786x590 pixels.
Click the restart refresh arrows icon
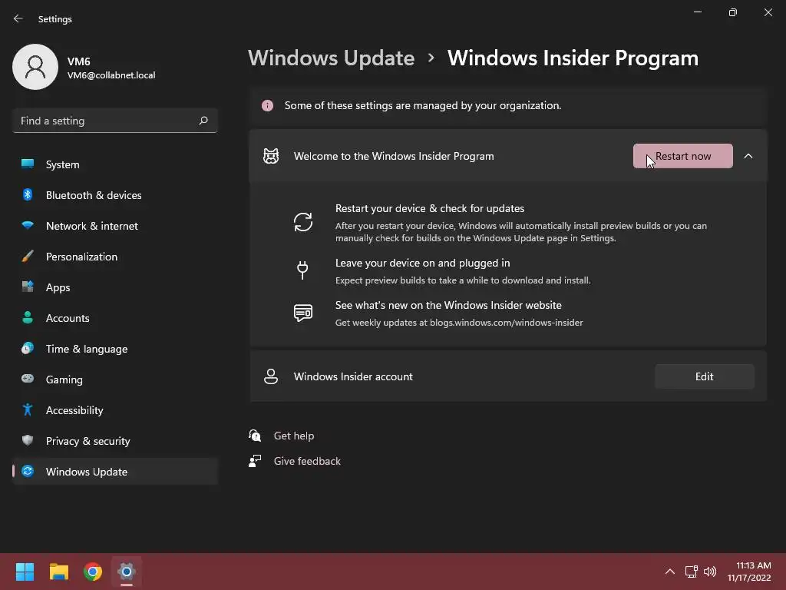point(302,222)
